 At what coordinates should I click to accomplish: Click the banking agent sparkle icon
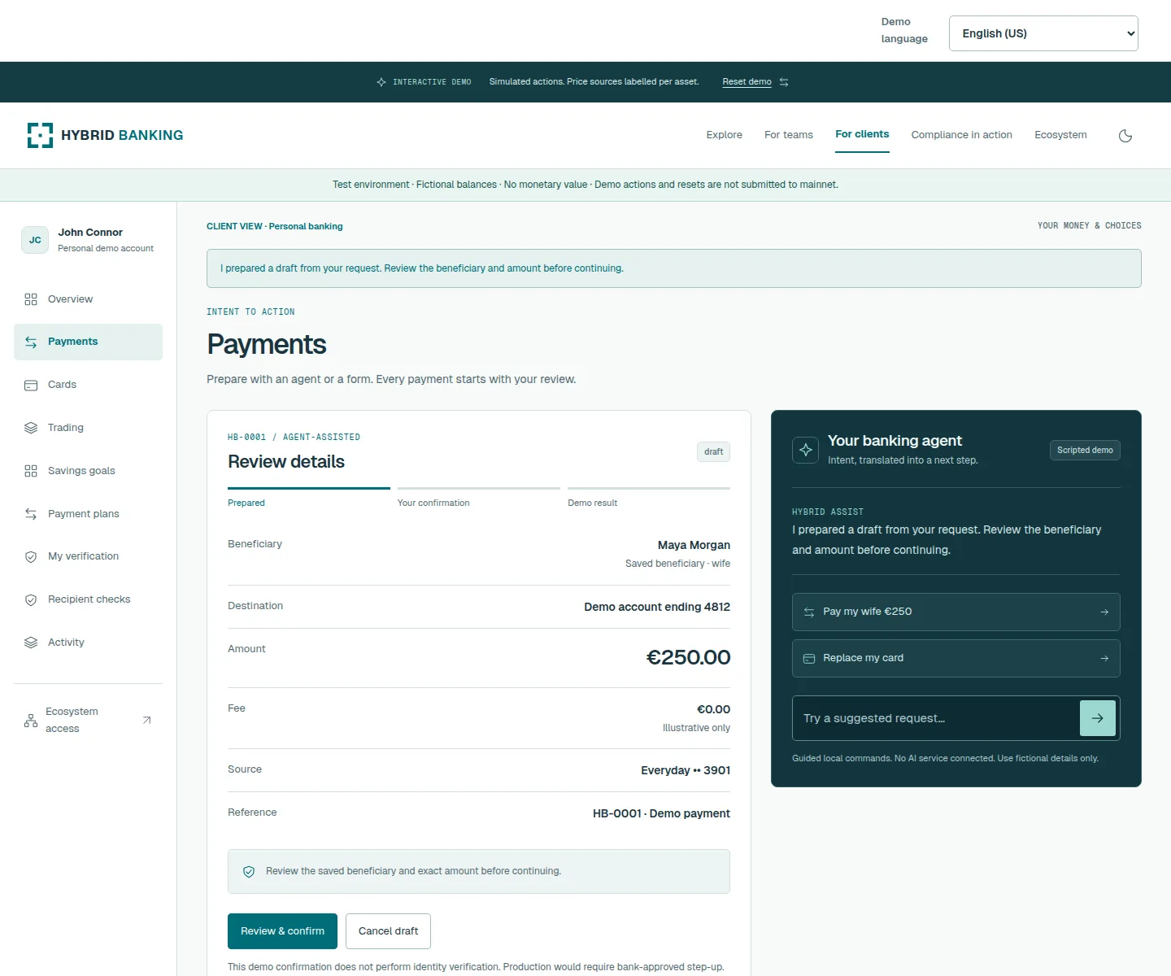[806, 450]
